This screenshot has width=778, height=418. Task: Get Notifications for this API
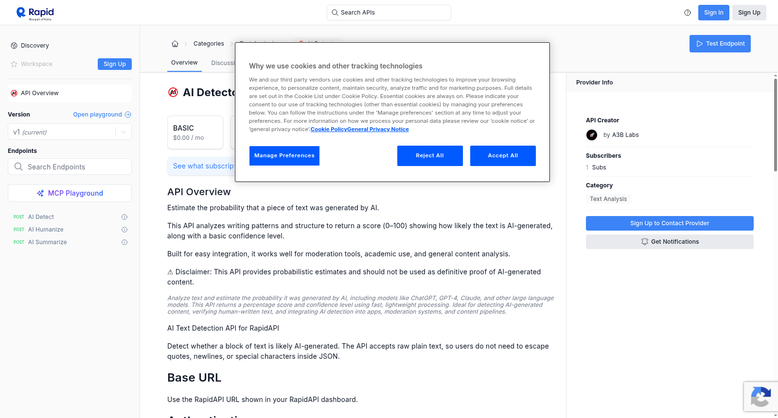point(670,242)
